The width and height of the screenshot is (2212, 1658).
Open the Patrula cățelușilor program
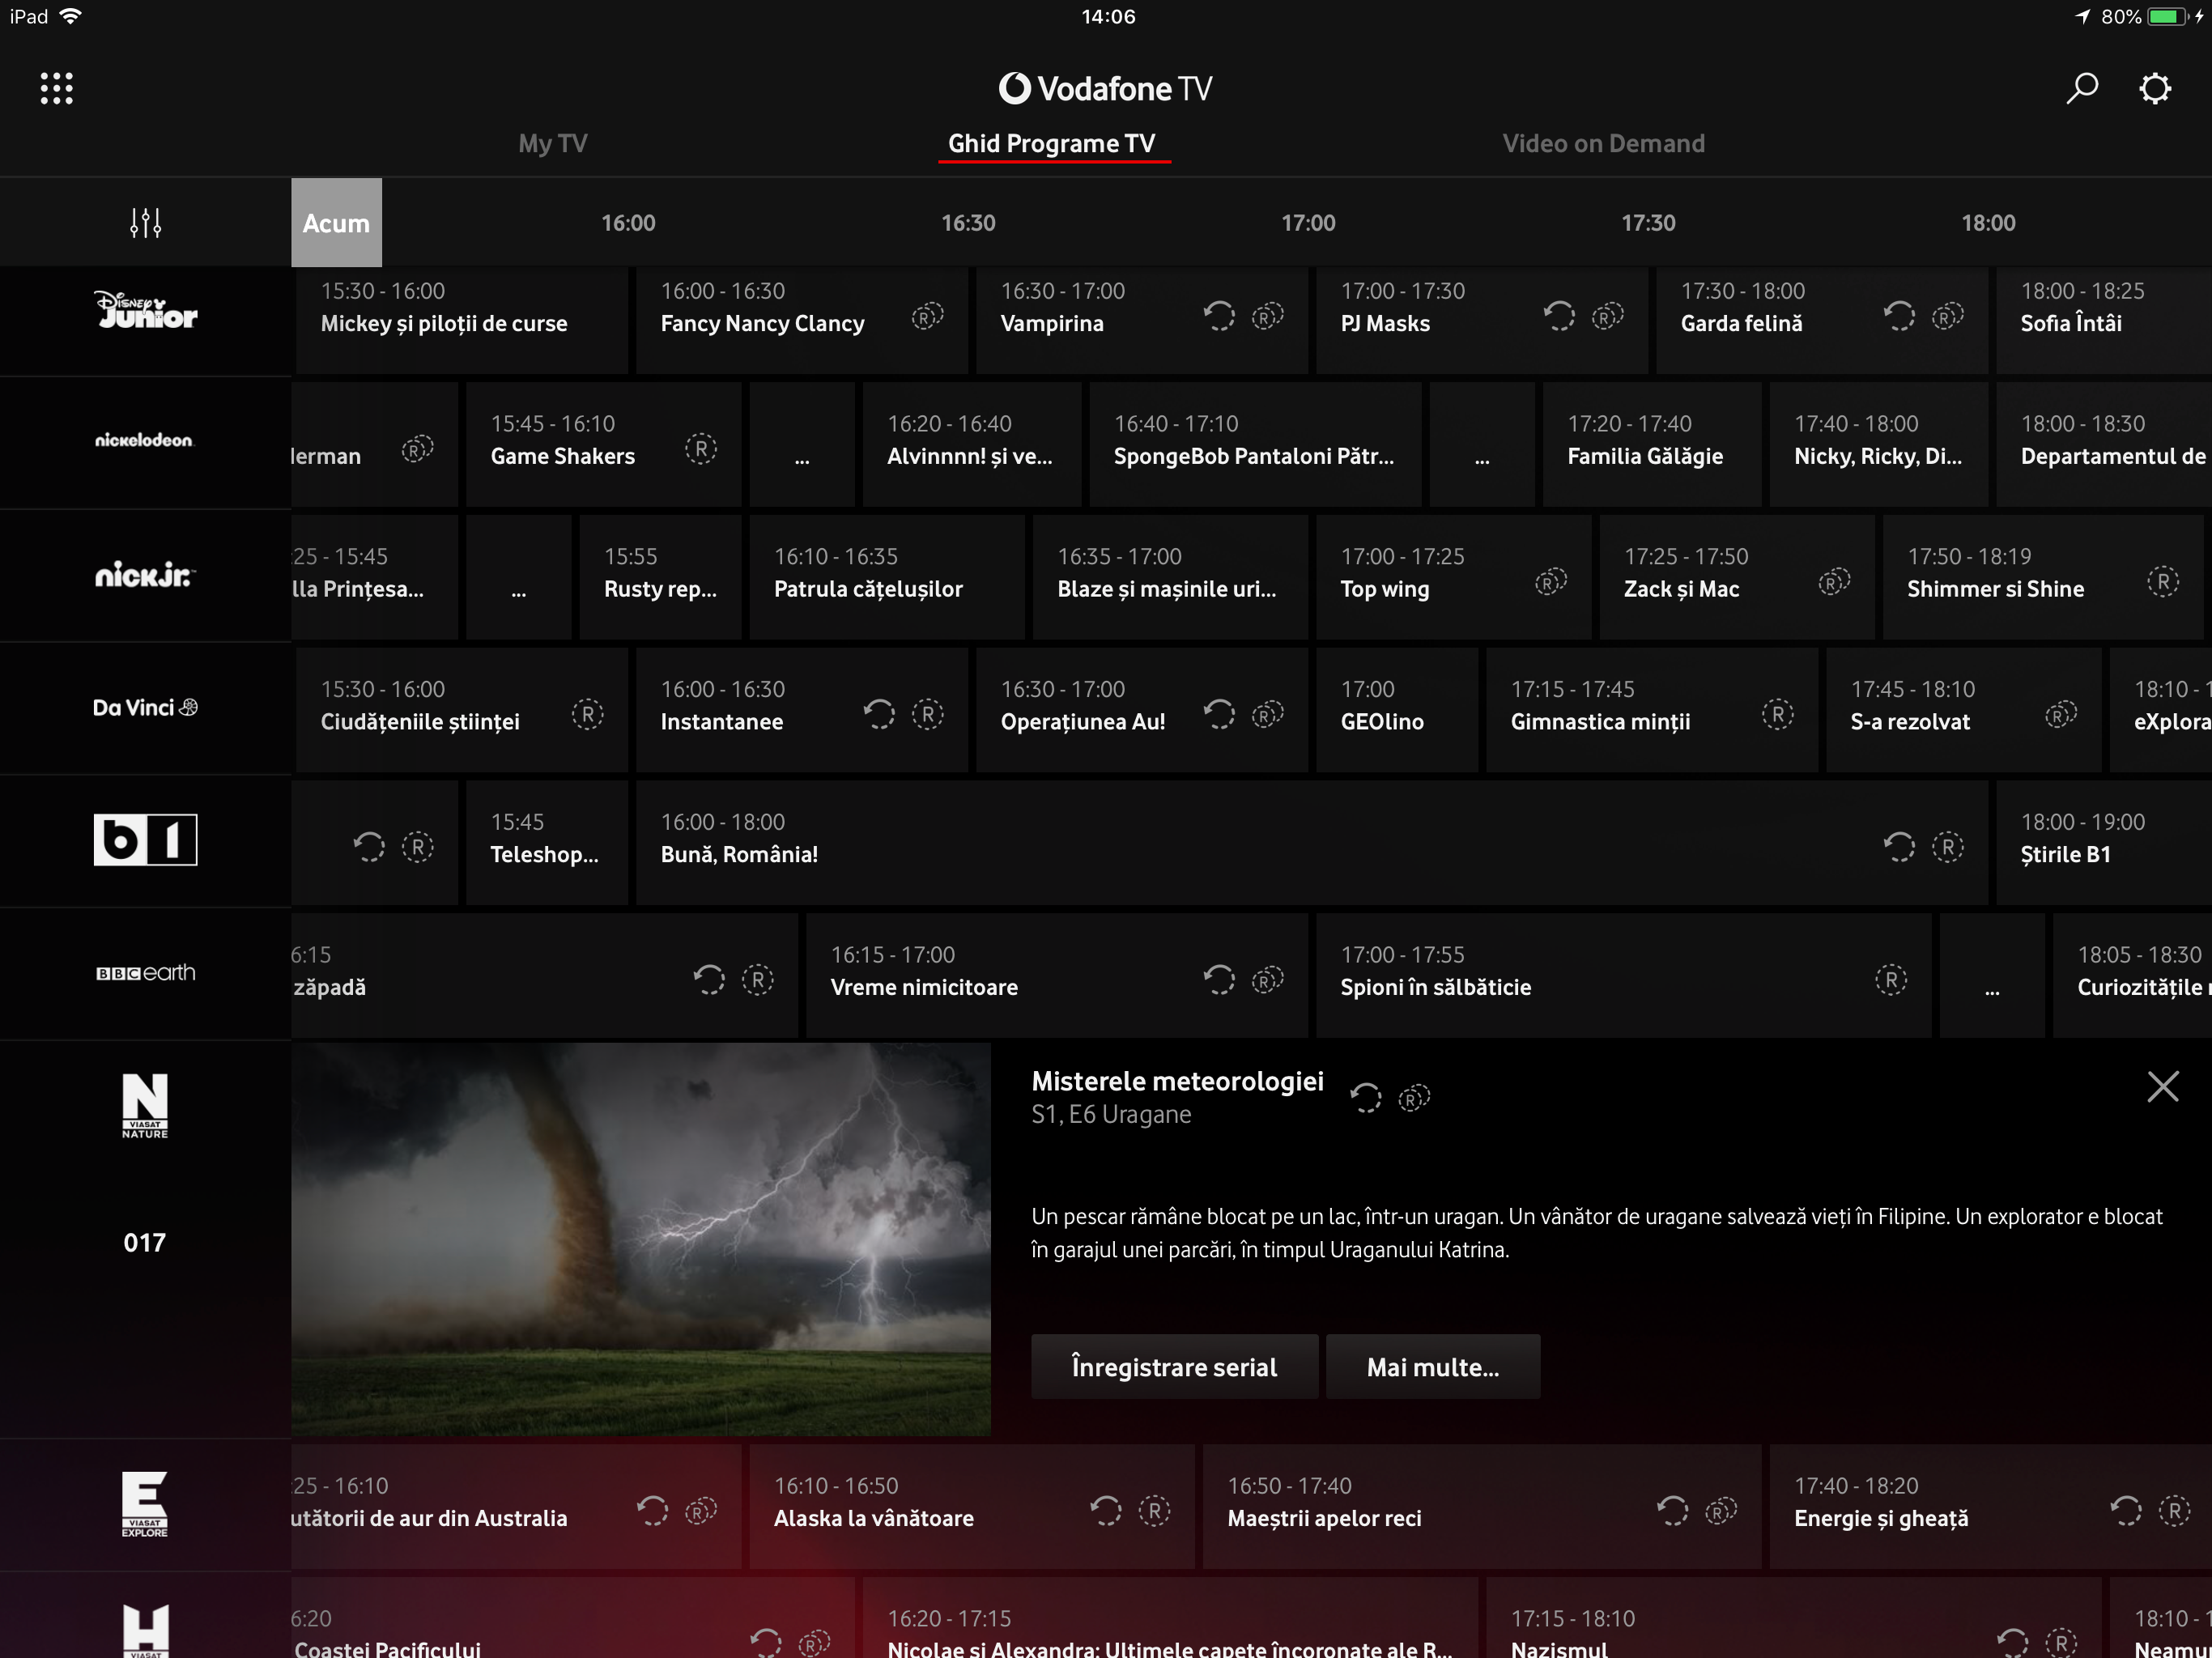coord(887,577)
